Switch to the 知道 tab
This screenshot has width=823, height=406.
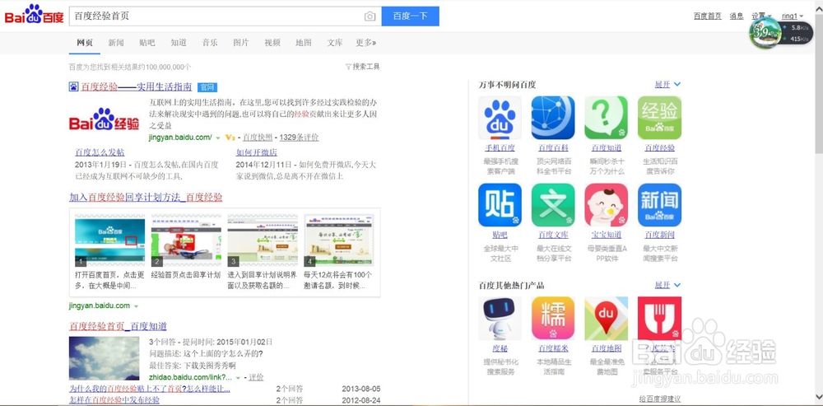179,43
